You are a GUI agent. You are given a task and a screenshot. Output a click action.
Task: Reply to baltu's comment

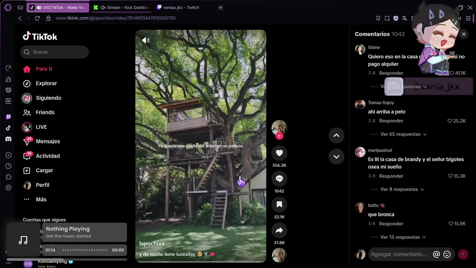click(x=391, y=224)
